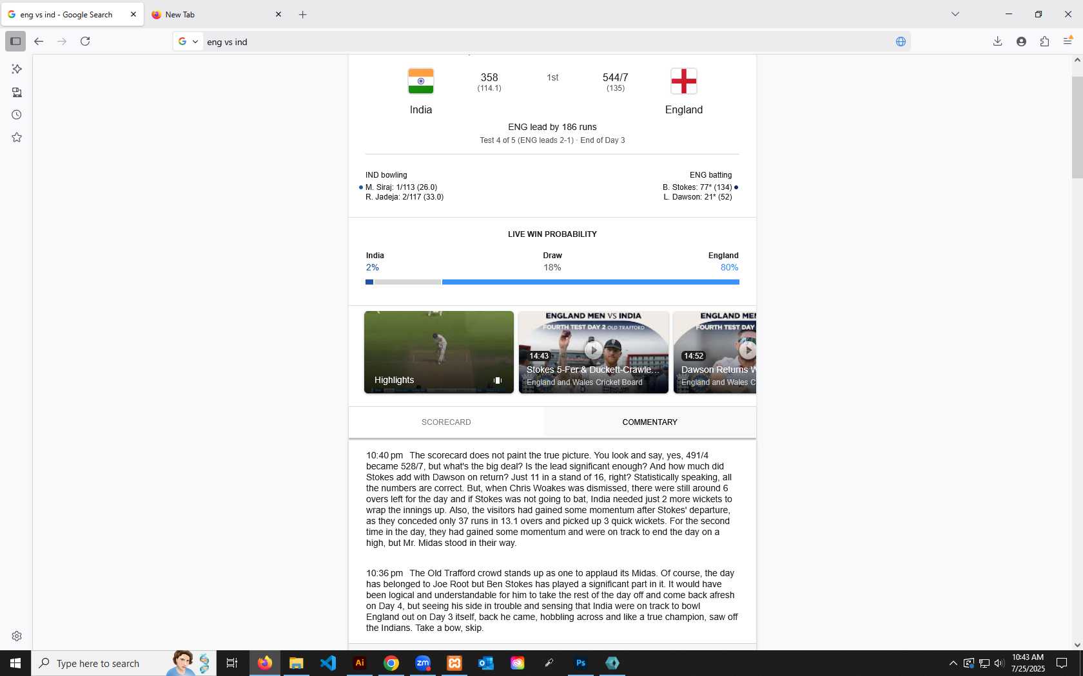Select the COMMENTARY tab
Image resolution: width=1083 pixels, height=676 pixels.
(x=650, y=422)
